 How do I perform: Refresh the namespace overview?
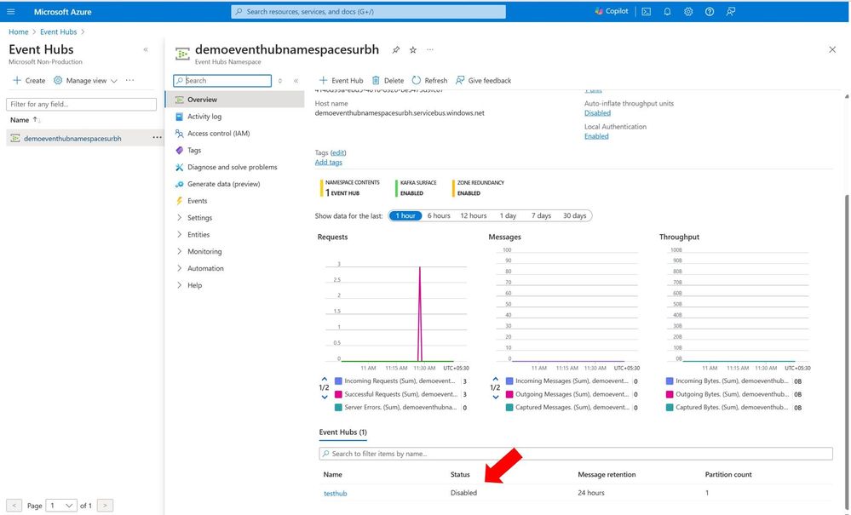pyautogui.click(x=430, y=80)
